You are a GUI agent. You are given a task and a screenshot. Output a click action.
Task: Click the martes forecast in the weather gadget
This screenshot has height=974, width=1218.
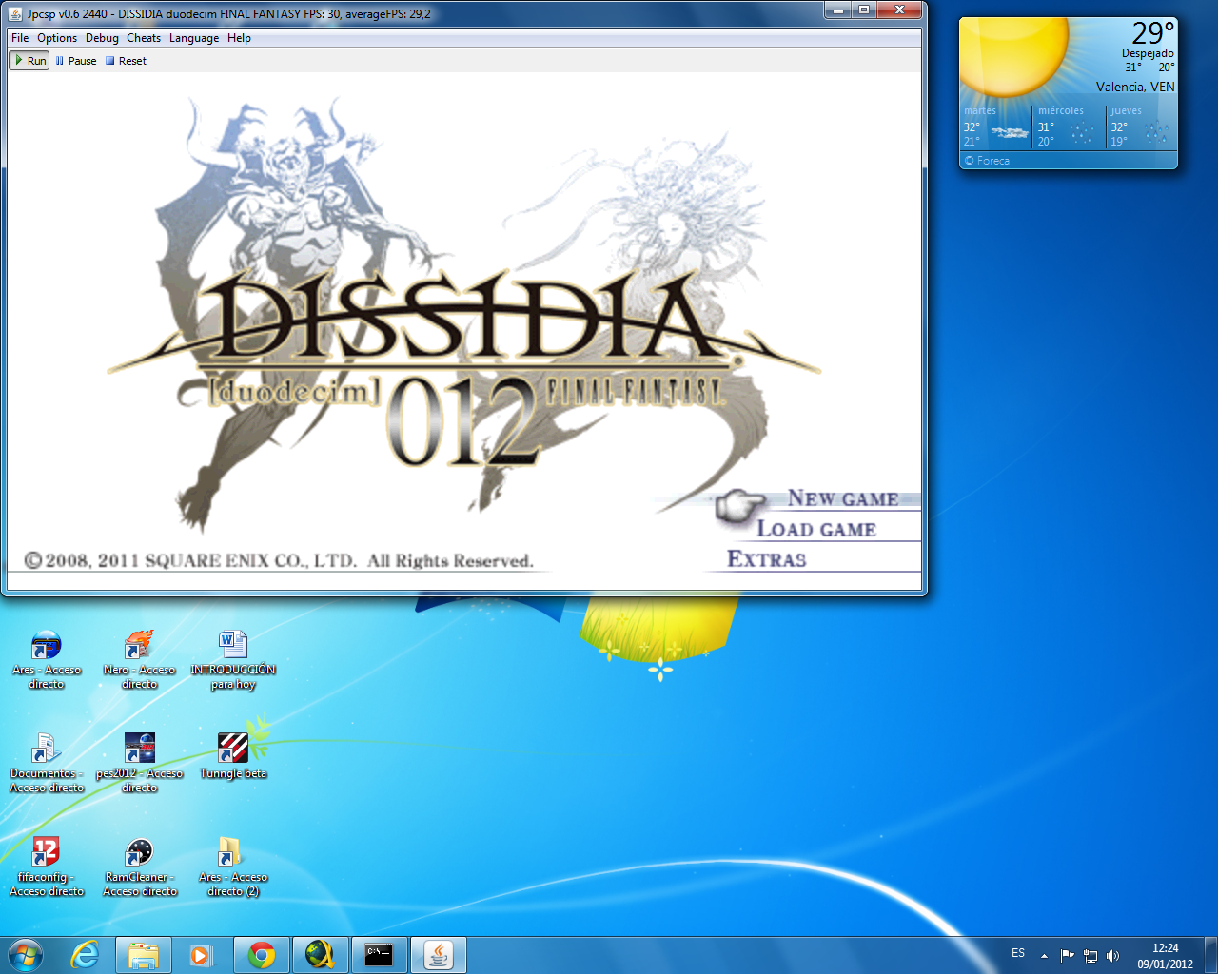pos(995,127)
